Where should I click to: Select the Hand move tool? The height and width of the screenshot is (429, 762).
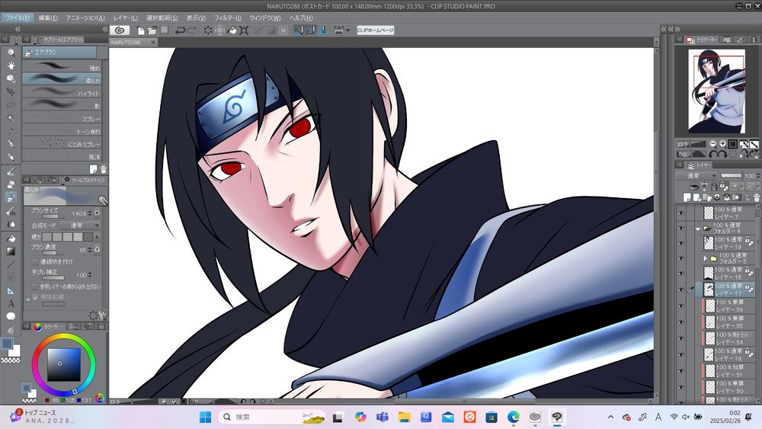11,66
